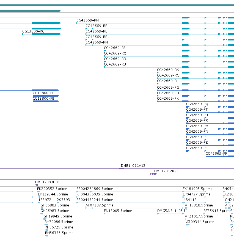Select EST RP004261869.5prime

point(95,189)
